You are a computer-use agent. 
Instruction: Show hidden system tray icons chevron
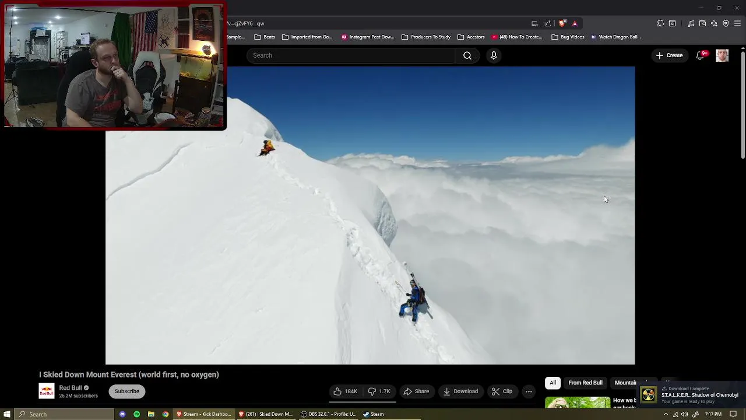pos(666,414)
